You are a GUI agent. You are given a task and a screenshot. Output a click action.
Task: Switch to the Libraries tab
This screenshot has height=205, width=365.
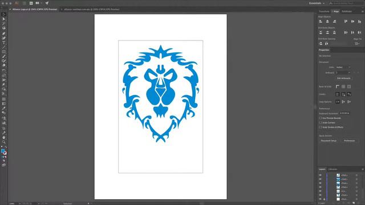(x=332, y=169)
